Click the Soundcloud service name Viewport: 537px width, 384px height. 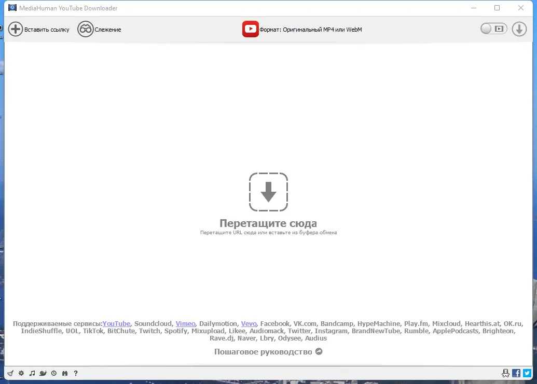[x=153, y=323]
